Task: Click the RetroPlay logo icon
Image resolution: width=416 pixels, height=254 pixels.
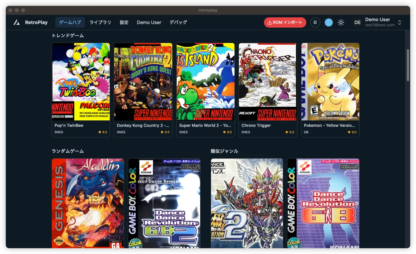Action: 17,22
